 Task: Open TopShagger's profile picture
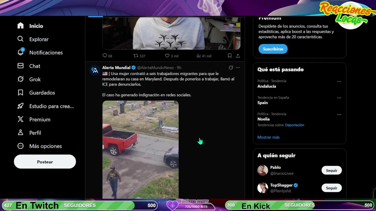(263, 188)
